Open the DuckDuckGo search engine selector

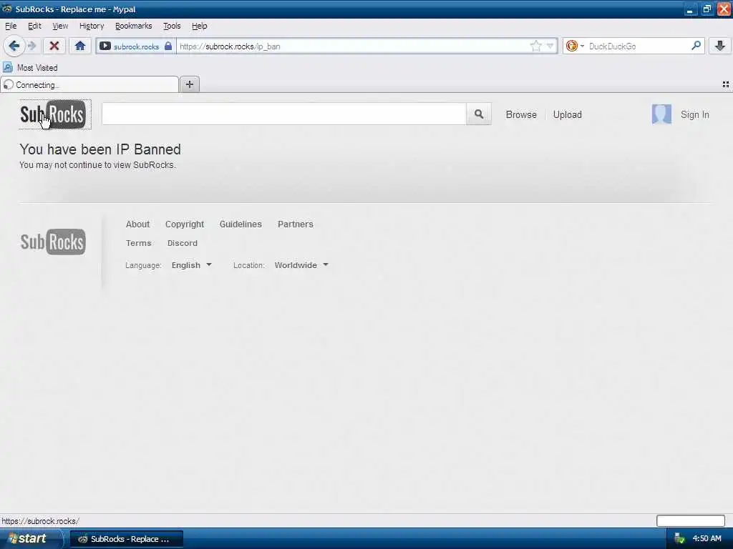point(575,46)
